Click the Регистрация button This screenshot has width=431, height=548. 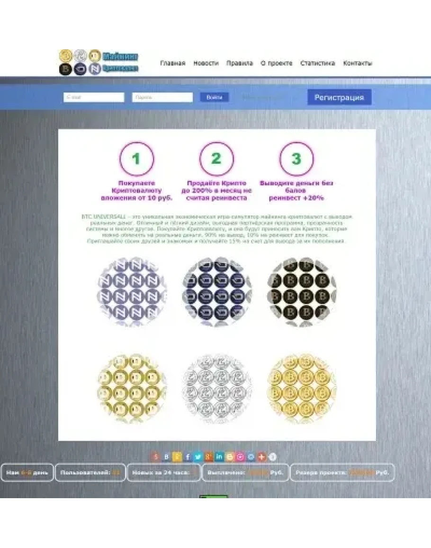(x=339, y=97)
